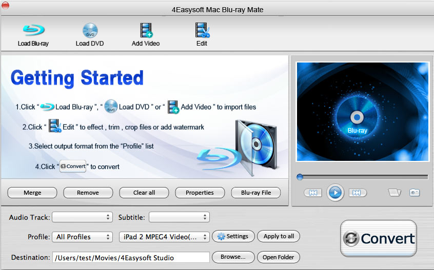Viewport: 434px width, 270px height.
Task: Click the Load DVD disc icon in step 1
Action: (111, 107)
